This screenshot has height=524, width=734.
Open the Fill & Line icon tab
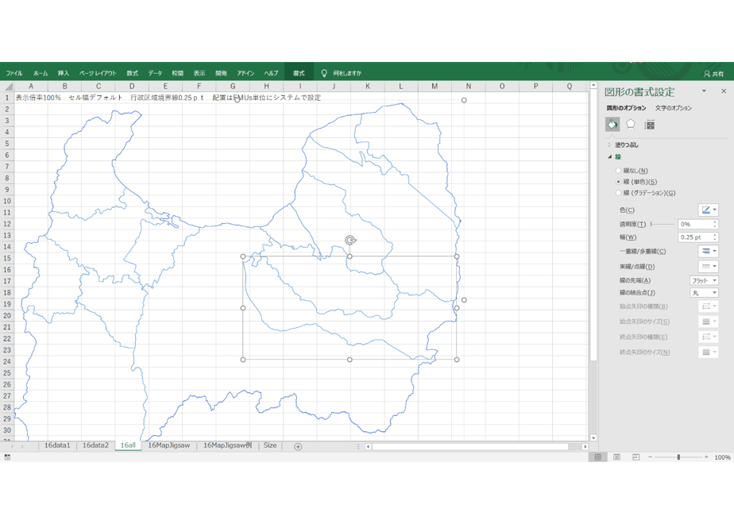(x=612, y=125)
